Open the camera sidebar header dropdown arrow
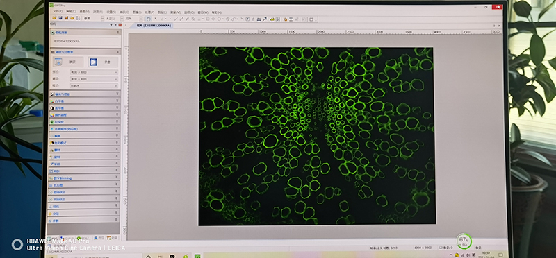The image size is (556, 258). click(111, 25)
